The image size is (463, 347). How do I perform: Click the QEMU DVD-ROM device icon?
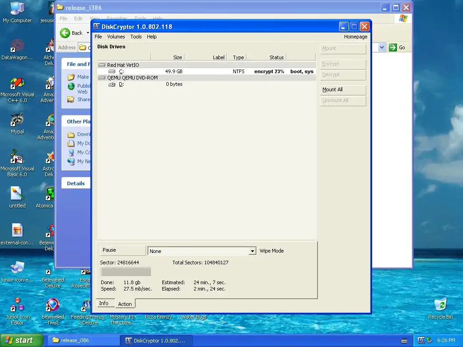pyautogui.click(x=102, y=78)
